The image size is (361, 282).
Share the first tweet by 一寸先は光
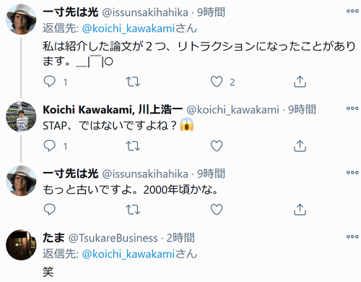[x=300, y=82]
